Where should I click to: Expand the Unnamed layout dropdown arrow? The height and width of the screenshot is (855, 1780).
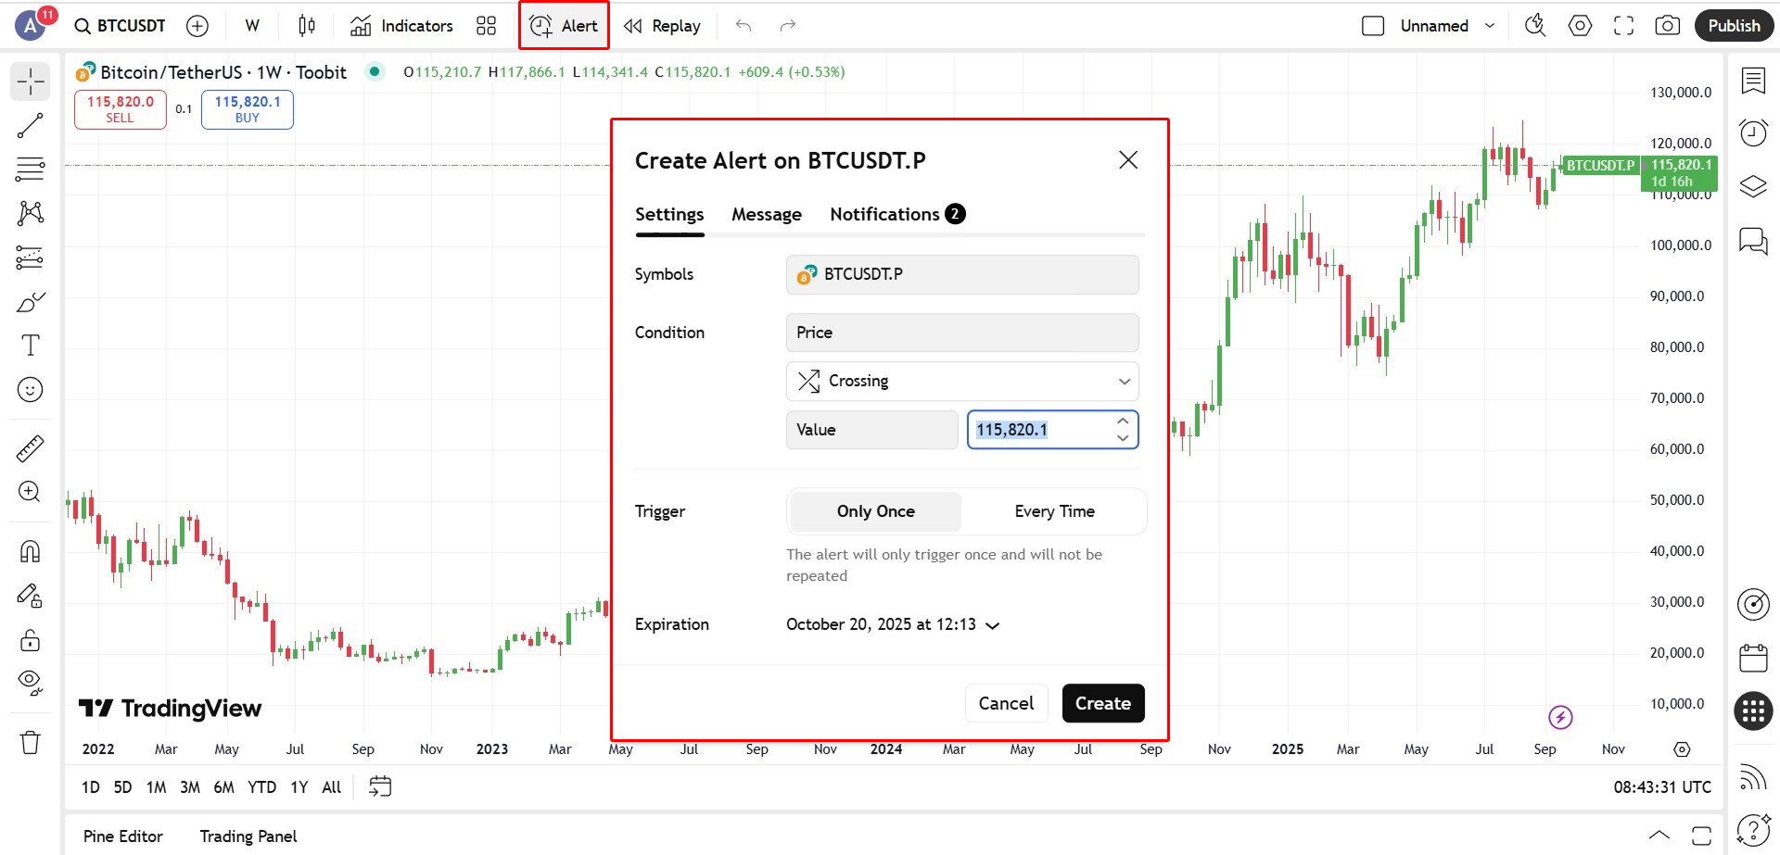point(1490,26)
